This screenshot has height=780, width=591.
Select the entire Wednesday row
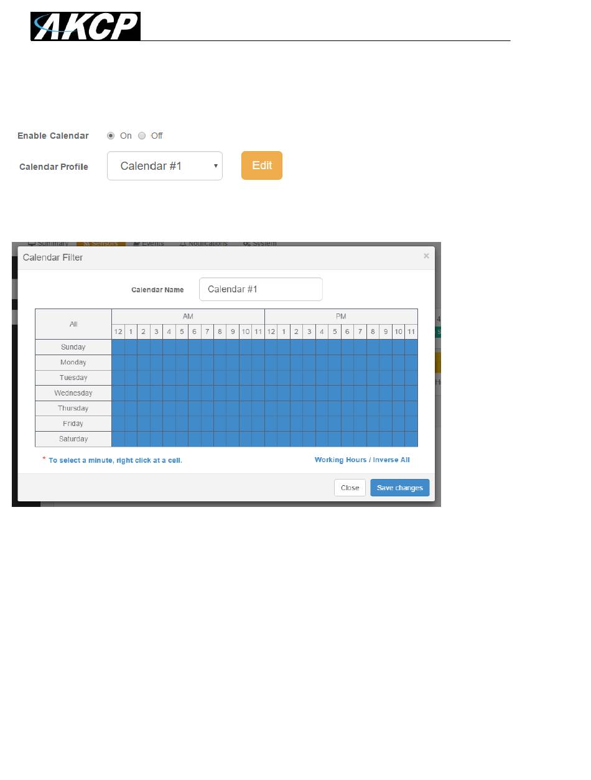(x=73, y=393)
